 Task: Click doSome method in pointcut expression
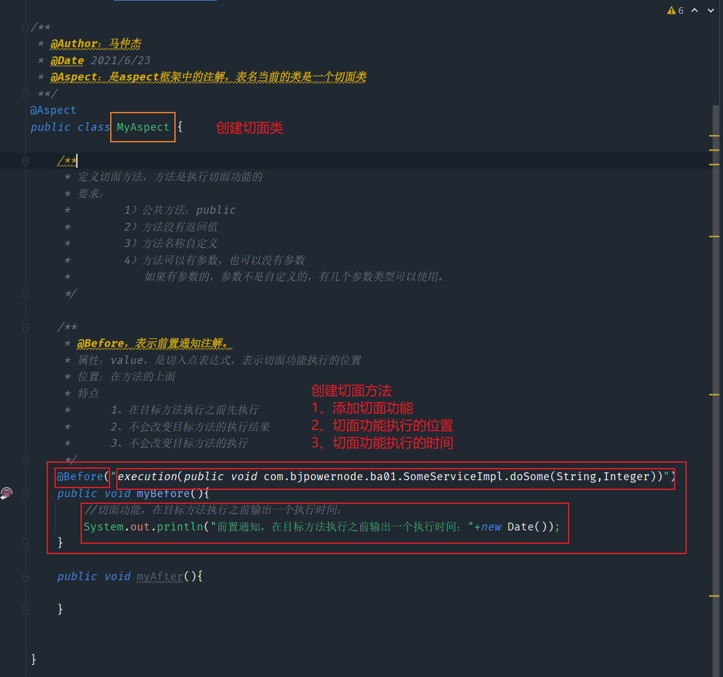[x=530, y=477]
